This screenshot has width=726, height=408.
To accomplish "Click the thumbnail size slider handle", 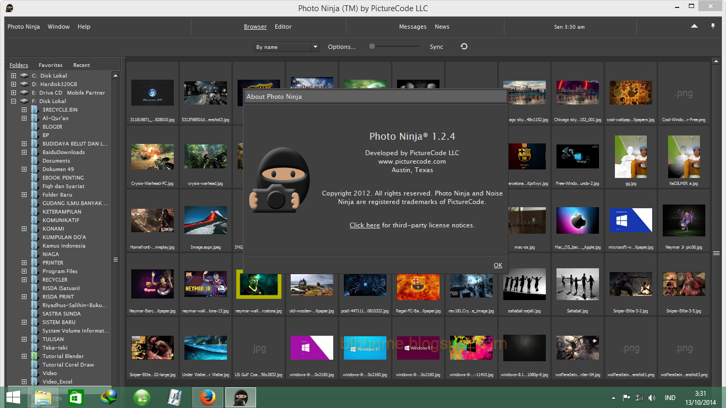I will coord(372,46).
